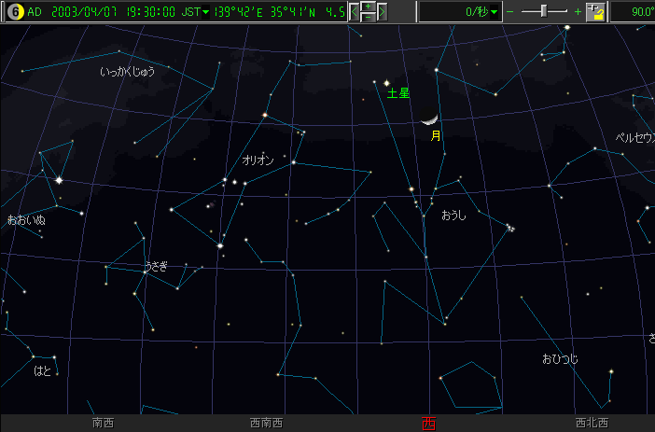Select the crescent Moon on the sky map
Image resolution: width=655 pixels, height=432 pixels.
click(x=429, y=118)
